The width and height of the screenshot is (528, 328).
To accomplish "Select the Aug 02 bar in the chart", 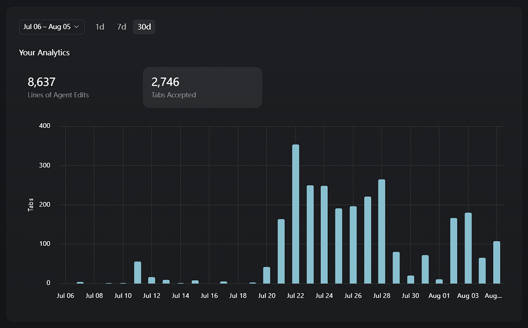I will pos(453,251).
